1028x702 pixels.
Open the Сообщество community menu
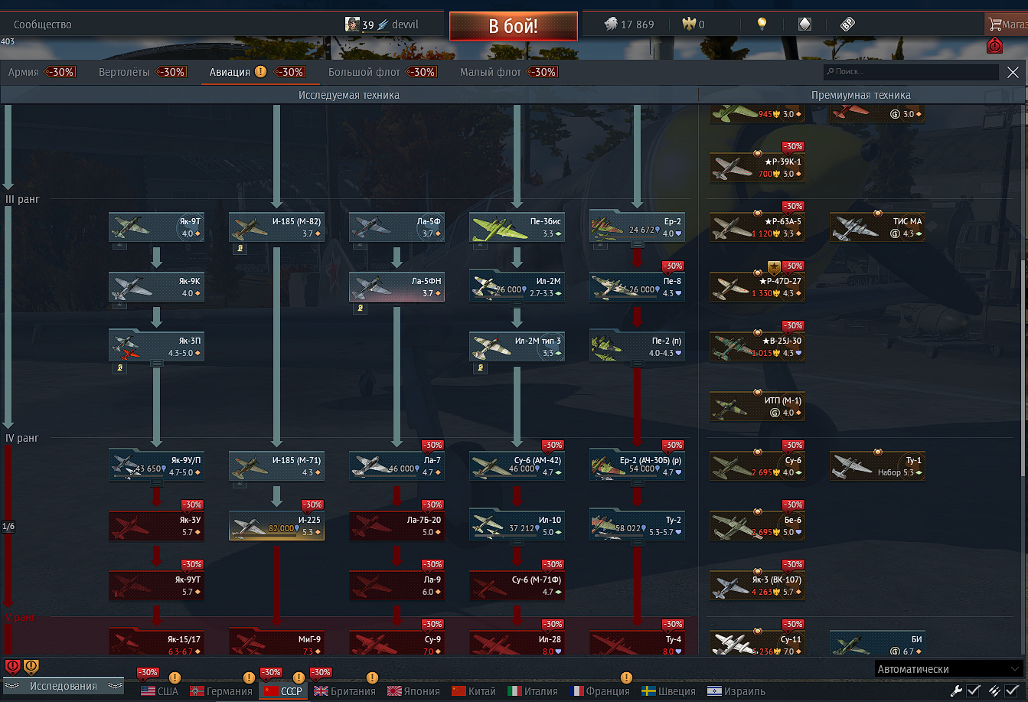[43, 24]
